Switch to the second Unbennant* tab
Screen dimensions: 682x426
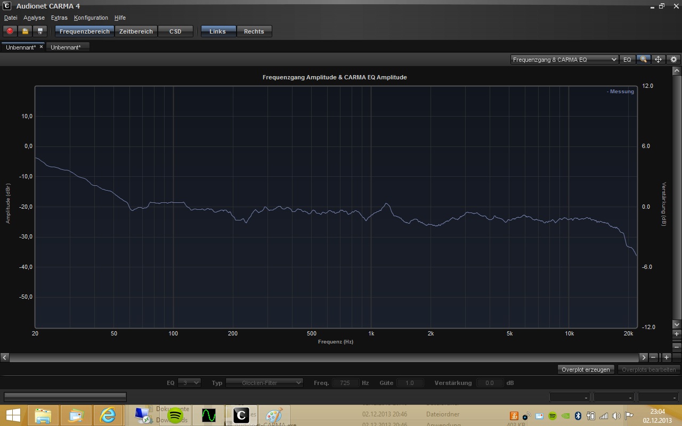[66, 47]
